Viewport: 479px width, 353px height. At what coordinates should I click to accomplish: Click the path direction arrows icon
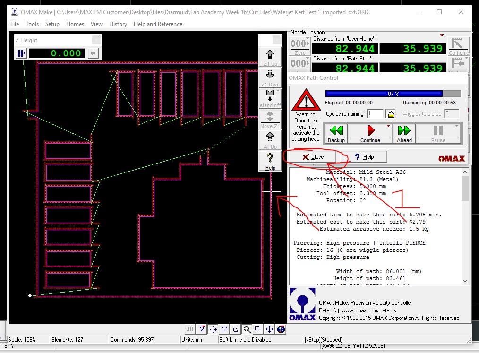pos(224,329)
